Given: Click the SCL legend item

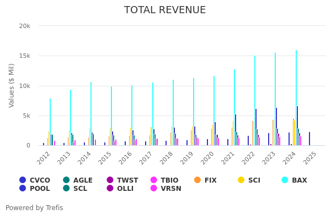Looking at the screenshot, I should (74, 189).
